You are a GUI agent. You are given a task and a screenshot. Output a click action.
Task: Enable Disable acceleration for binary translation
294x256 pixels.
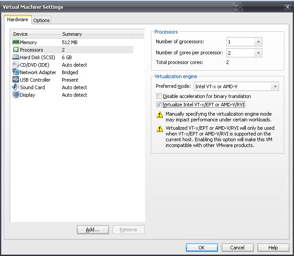point(159,96)
